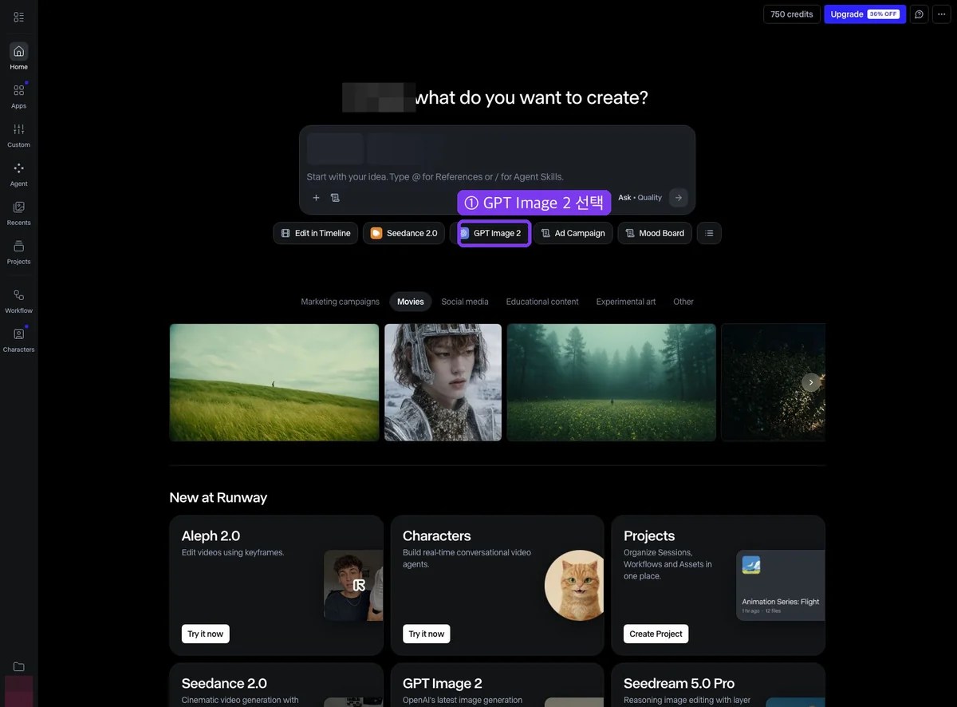Click the list icon after Mood Board

[x=709, y=233]
